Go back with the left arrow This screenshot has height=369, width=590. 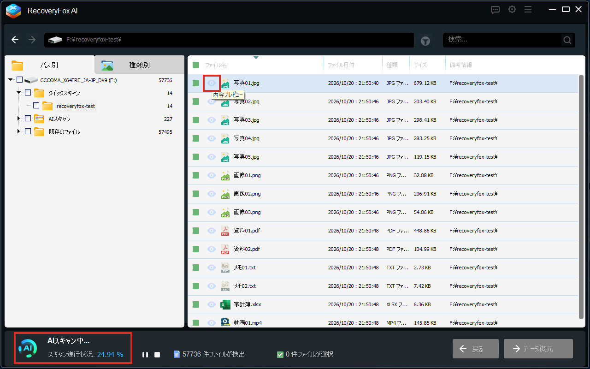coord(15,40)
